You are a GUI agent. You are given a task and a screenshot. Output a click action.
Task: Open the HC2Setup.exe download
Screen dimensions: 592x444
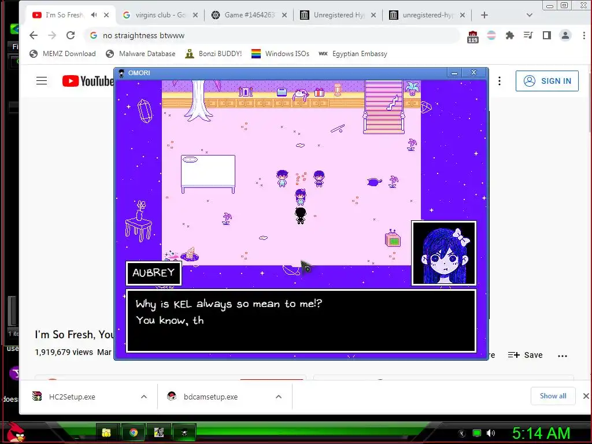(x=72, y=397)
